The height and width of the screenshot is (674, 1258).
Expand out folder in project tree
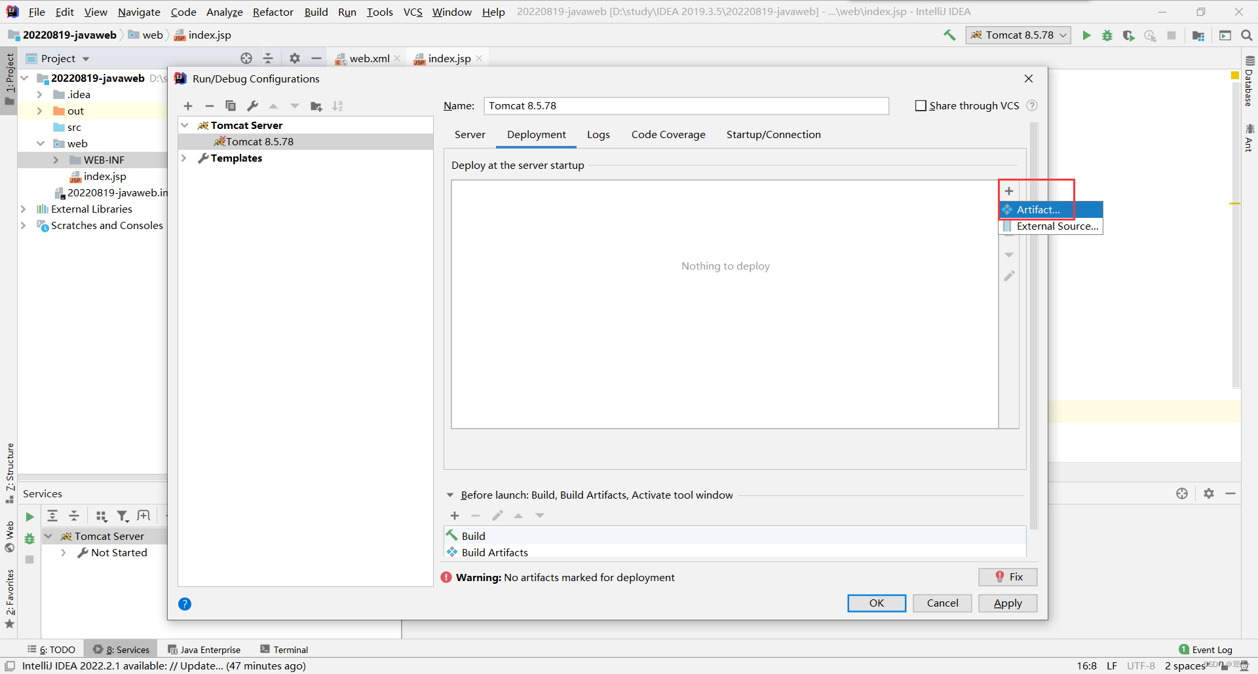[40, 111]
